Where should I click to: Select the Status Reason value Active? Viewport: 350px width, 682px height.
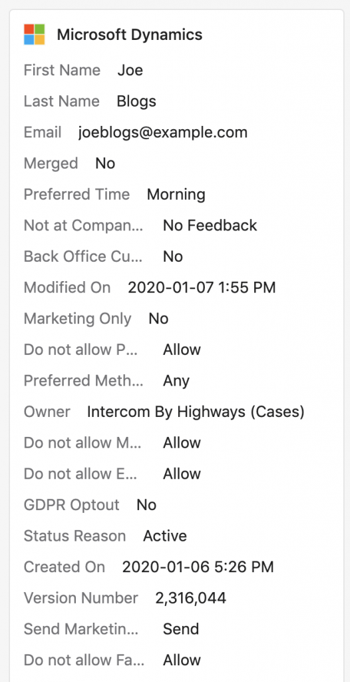coord(165,536)
